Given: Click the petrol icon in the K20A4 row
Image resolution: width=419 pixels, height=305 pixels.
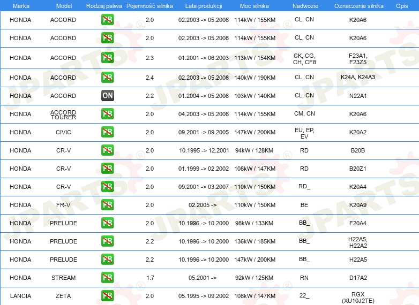Looking at the screenshot, I should pos(107,186).
